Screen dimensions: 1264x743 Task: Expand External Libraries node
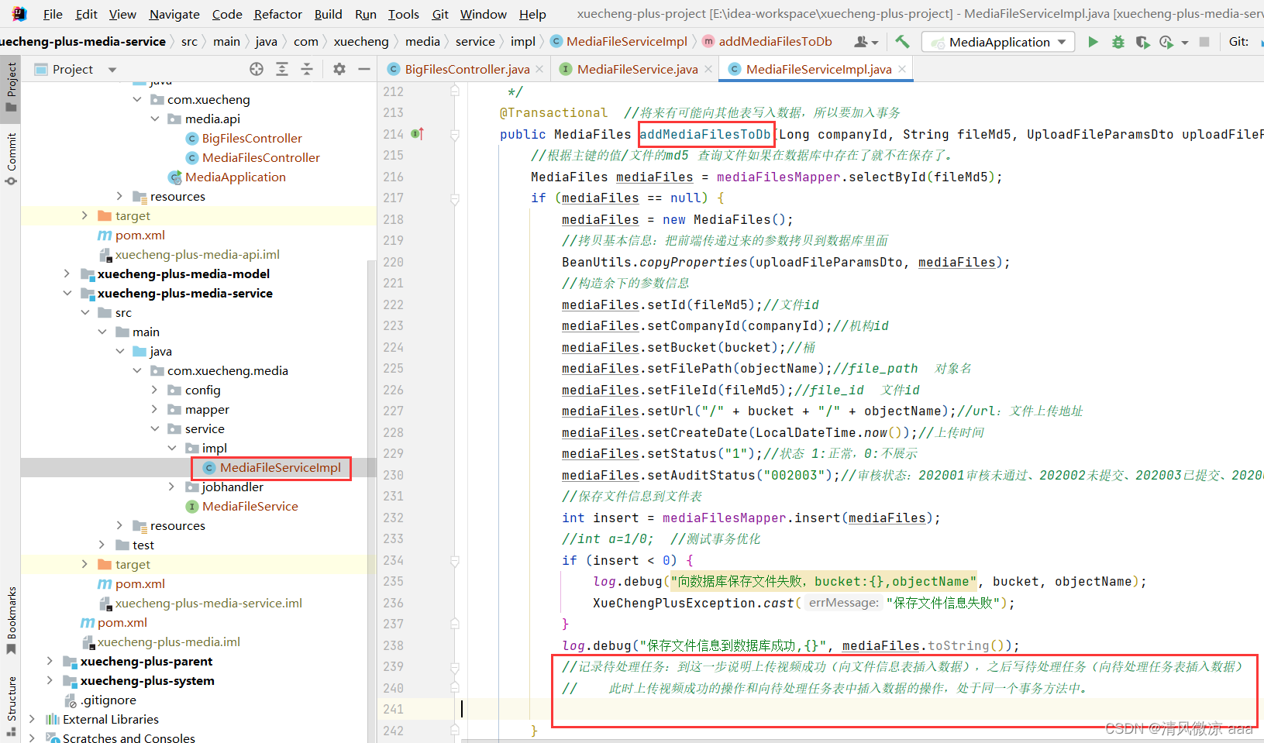click(x=32, y=719)
